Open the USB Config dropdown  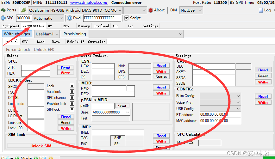point(220,108)
